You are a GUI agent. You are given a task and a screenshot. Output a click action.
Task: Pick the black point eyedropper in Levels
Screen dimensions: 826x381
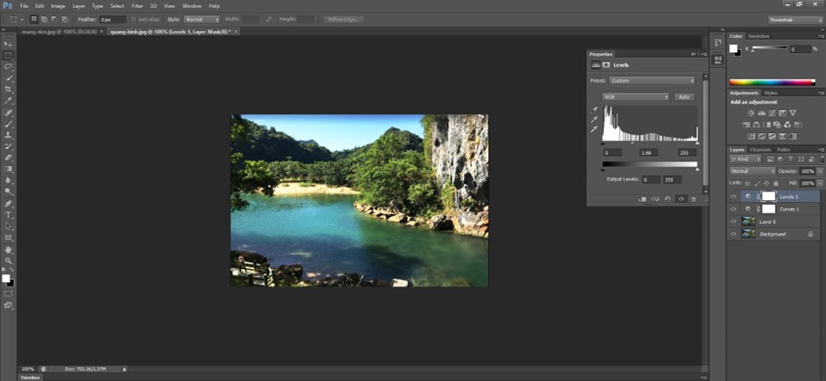[595, 110]
